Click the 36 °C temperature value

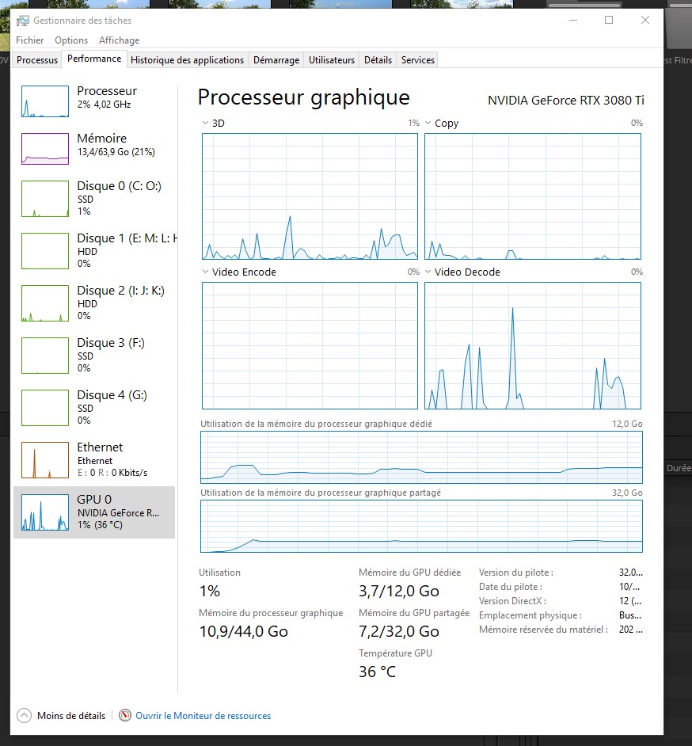click(377, 672)
